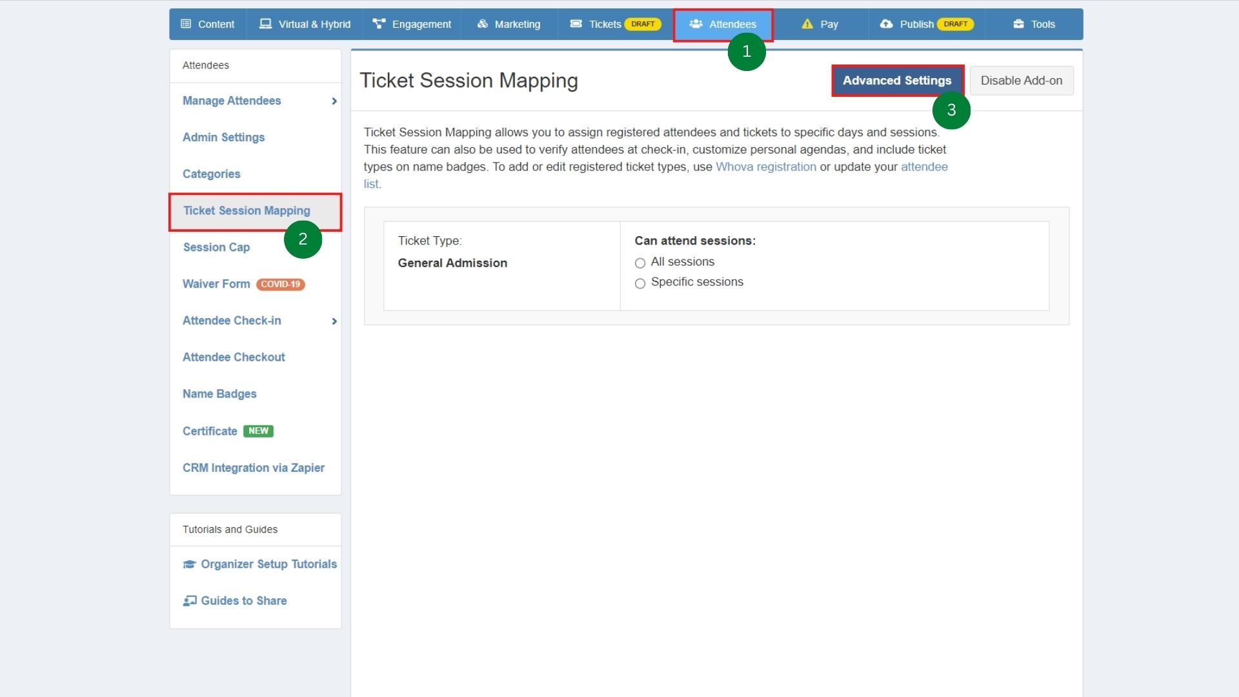Image resolution: width=1239 pixels, height=697 pixels.
Task: Click Disable Add-on button
Action: click(x=1021, y=80)
